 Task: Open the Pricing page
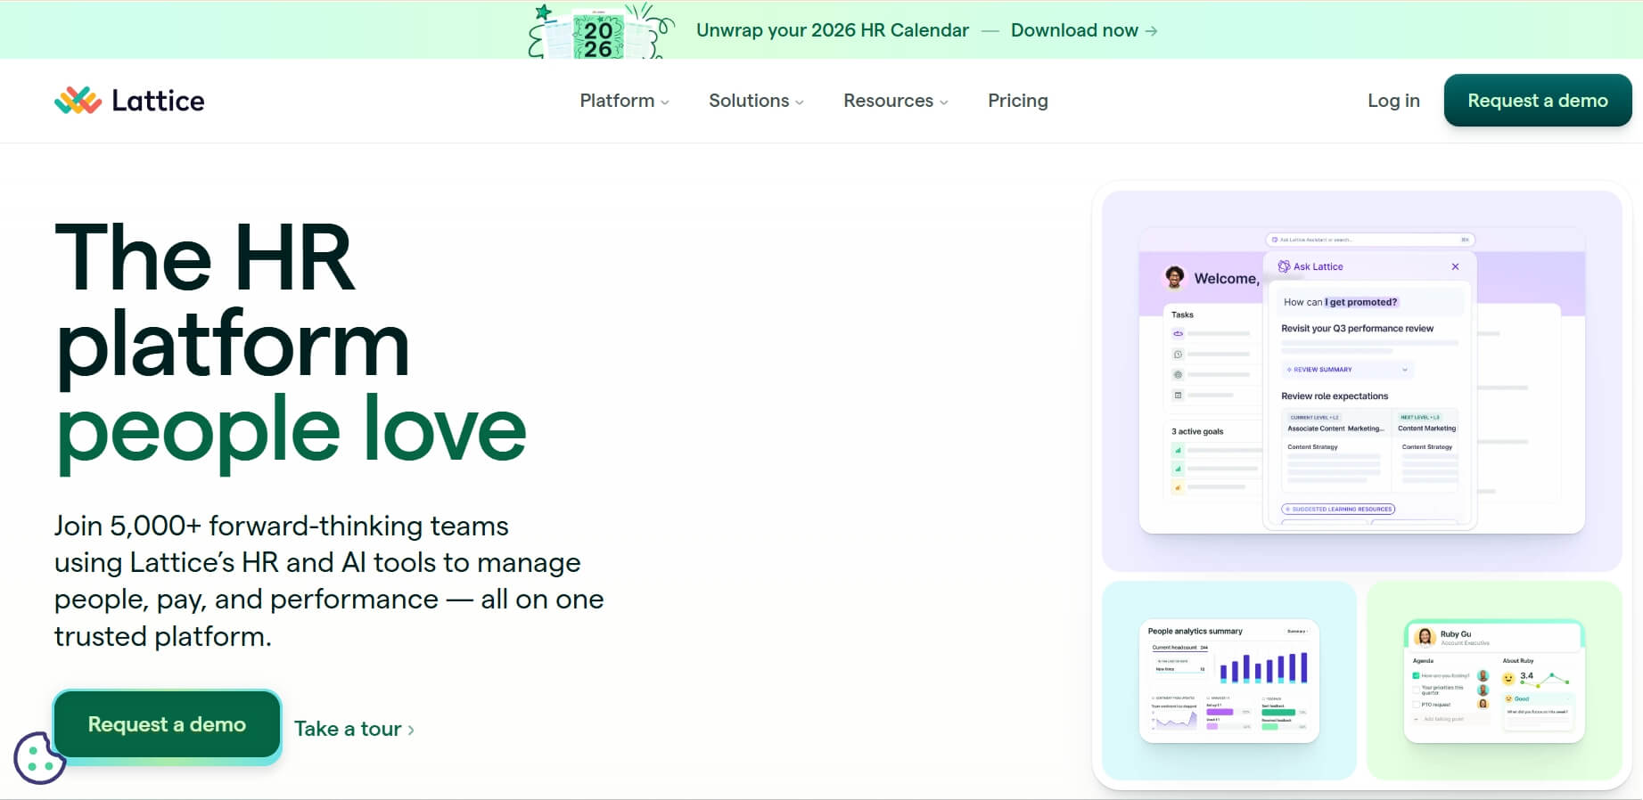click(x=1017, y=101)
